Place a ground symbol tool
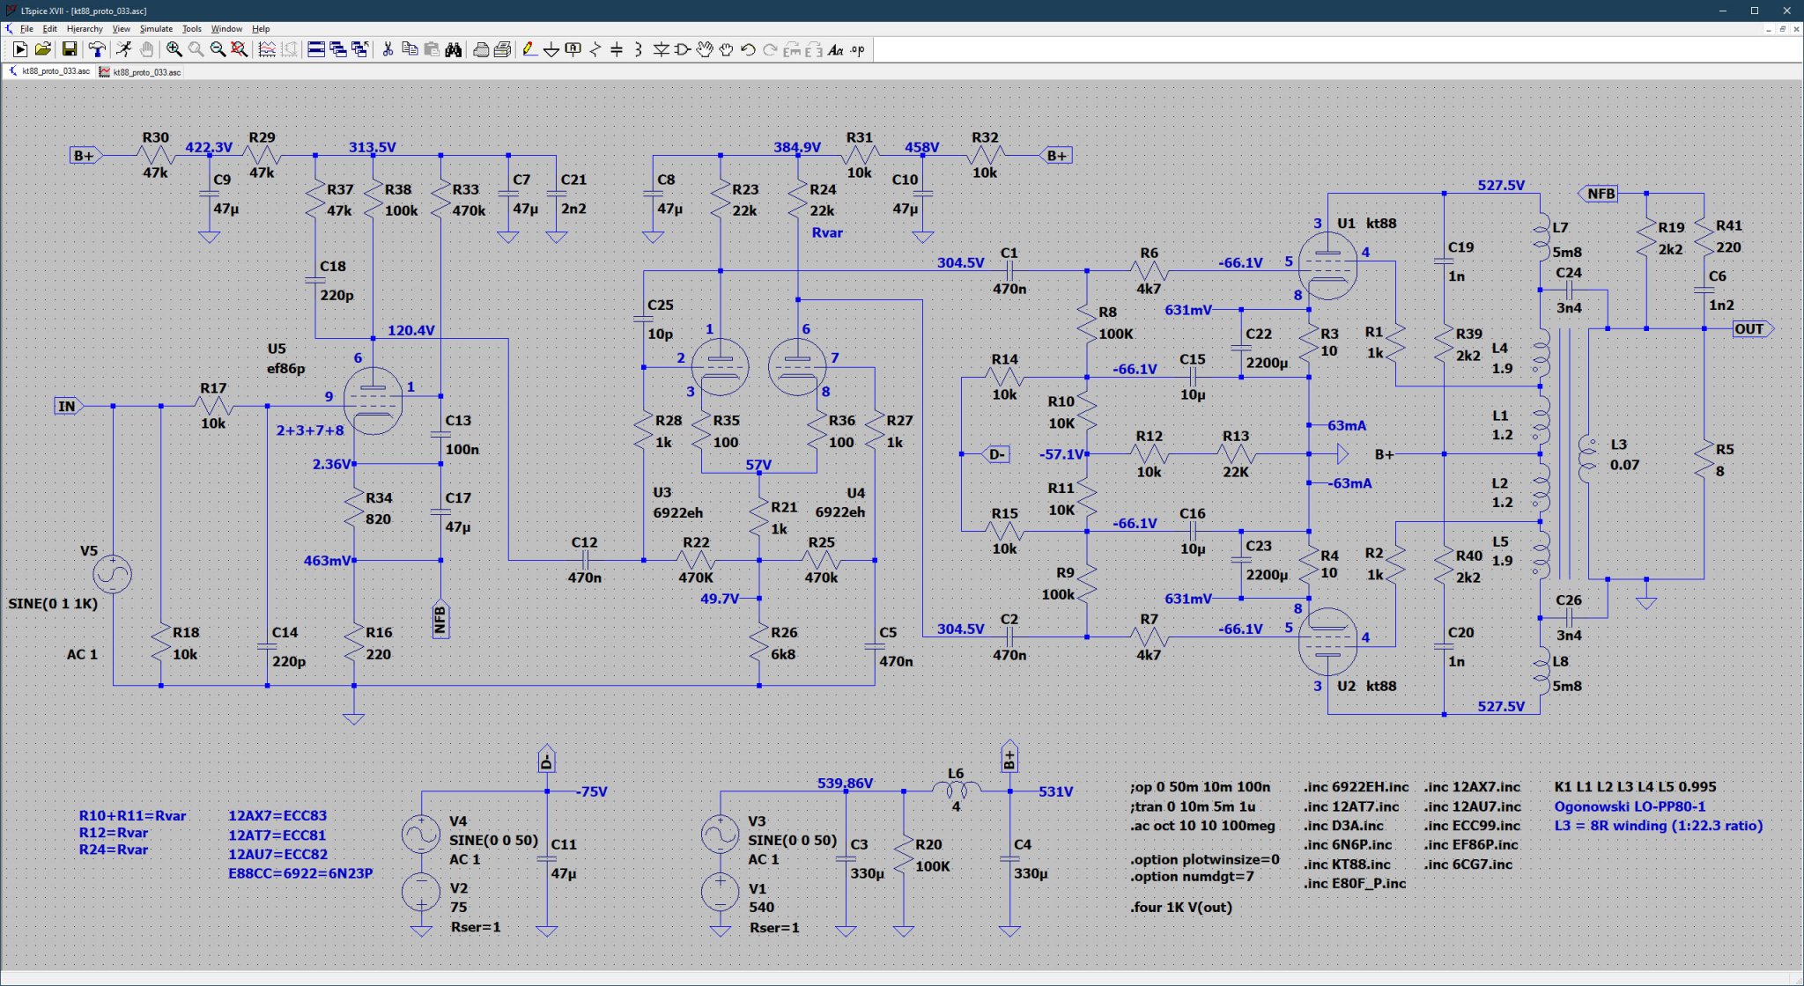Image resolution: width=1804 pixels, height=986 pixels. (x=551, y=50)
